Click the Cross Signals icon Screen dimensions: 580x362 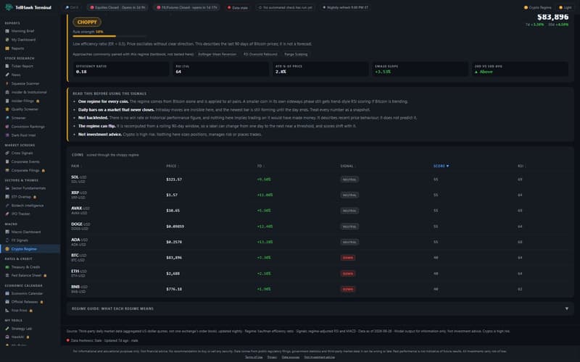[x=7, y=153]
